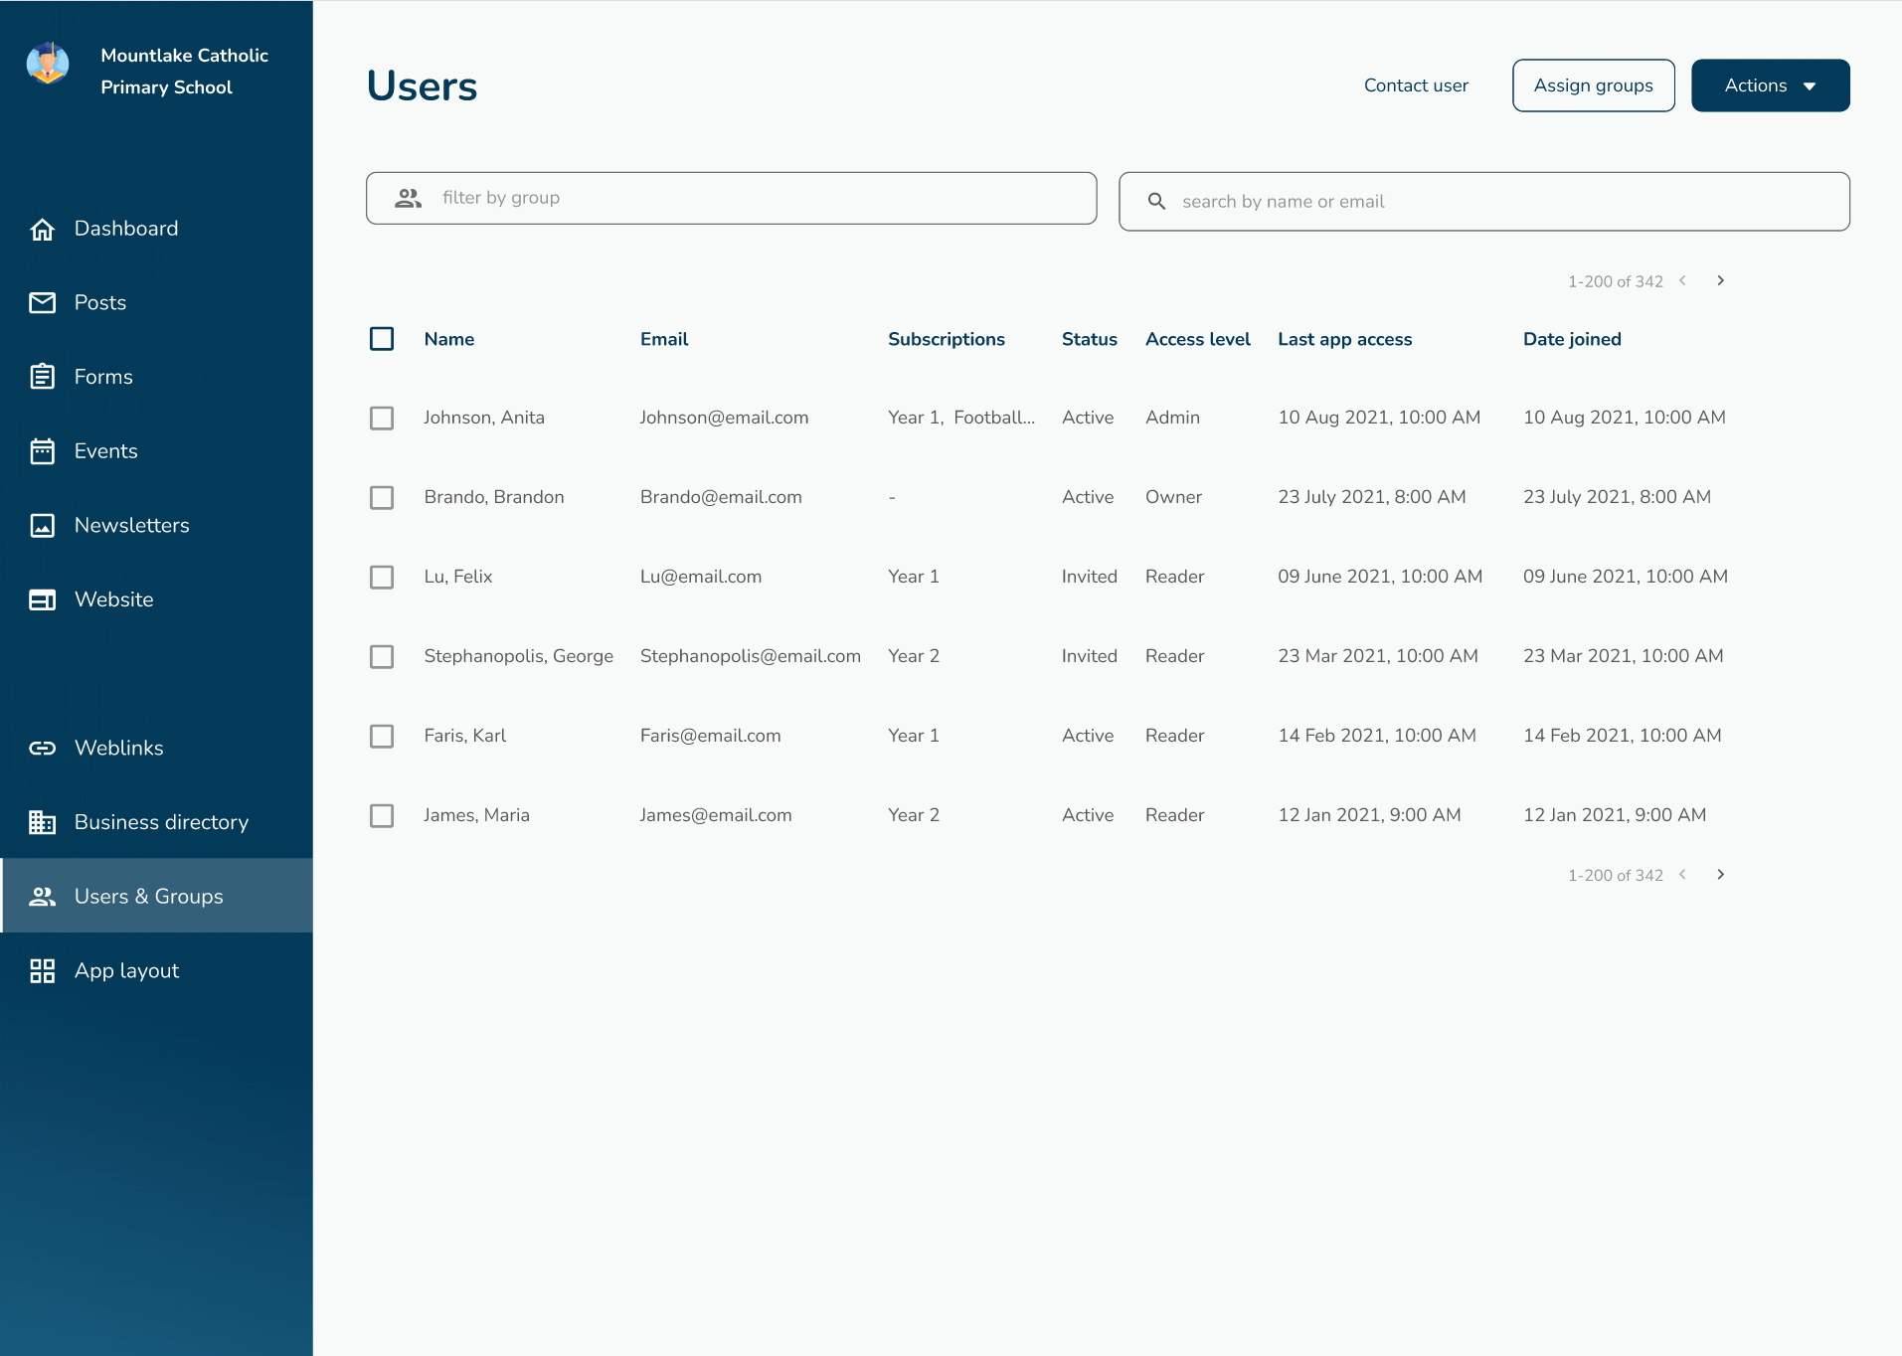Screen dimensions: 1902x1356
Task: Select the Newsletters image icon
Action: [x=43, y=526]
